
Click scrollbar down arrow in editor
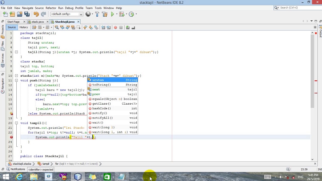pos(312,159)
